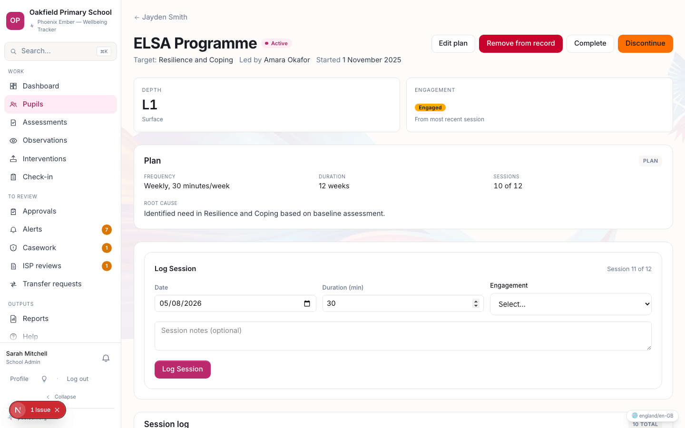Click the Discontinue button
The width and height of the screenshot is (685, 428).
click(x=645, y=44)
